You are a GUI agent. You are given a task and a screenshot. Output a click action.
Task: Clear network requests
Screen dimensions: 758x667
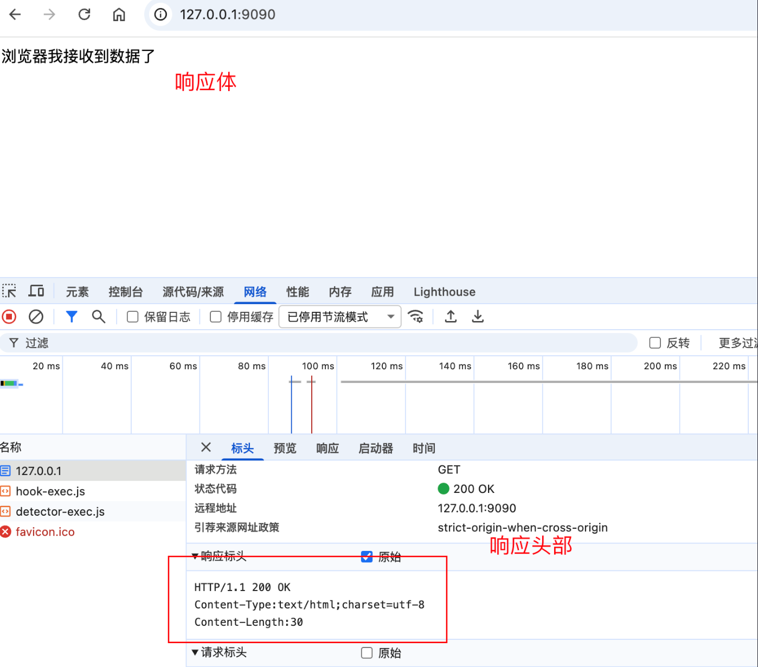[36, 317]
